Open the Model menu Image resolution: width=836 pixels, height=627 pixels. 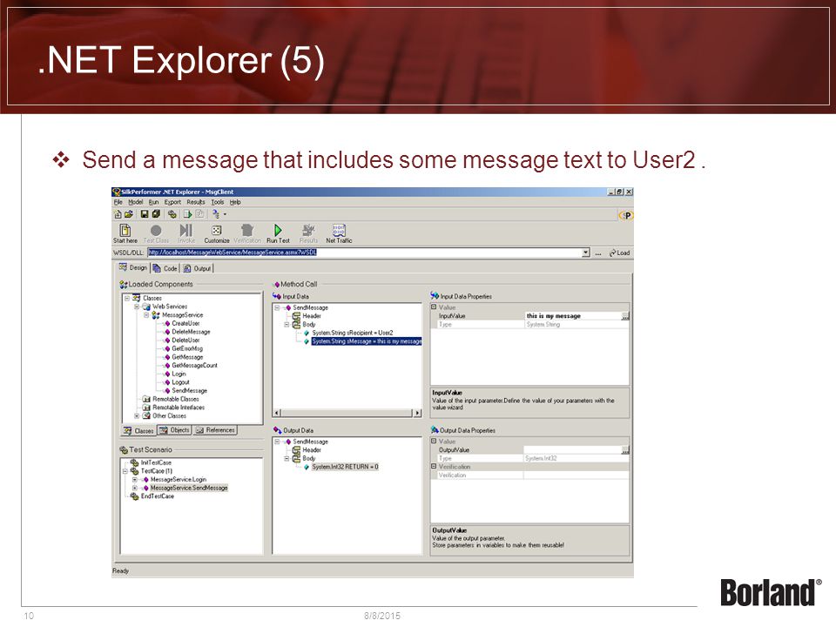coord(136,202)
